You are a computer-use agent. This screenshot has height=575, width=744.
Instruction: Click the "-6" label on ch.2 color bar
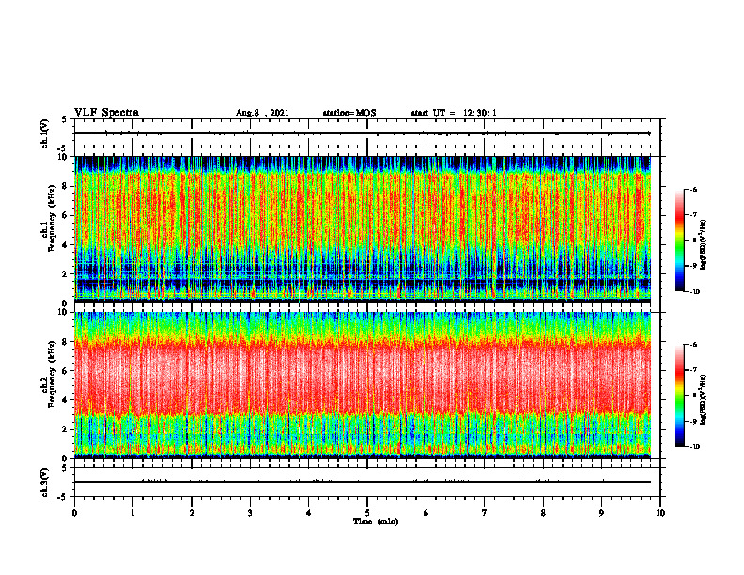coord(693,345)
